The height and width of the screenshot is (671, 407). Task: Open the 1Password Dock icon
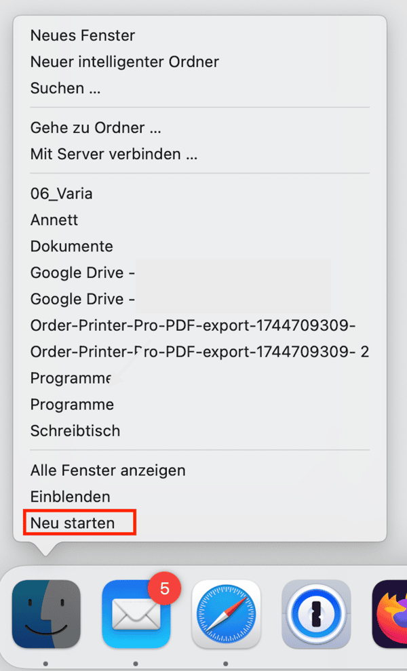pos(316,613)
